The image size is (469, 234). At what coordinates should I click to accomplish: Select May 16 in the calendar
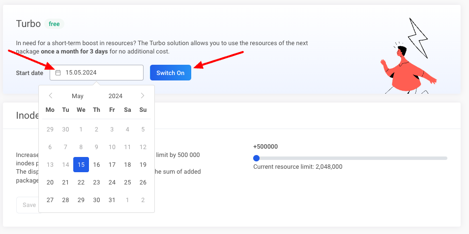(96, 165)
